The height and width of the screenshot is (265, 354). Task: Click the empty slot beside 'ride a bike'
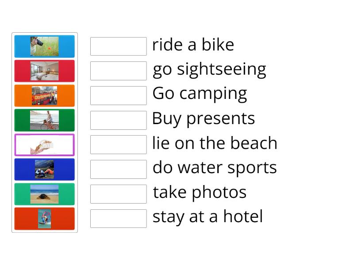point(118,46)
